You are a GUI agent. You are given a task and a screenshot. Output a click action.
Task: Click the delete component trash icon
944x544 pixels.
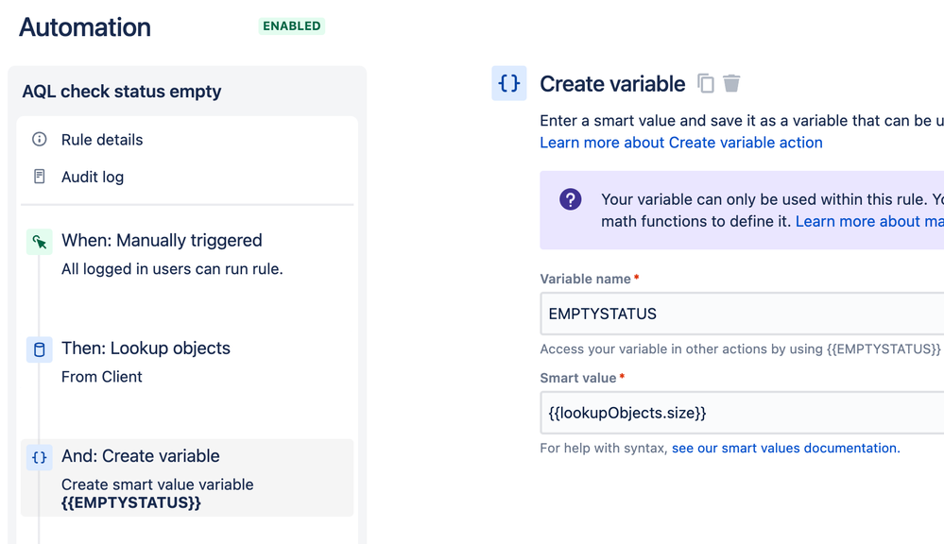[731, 83]
